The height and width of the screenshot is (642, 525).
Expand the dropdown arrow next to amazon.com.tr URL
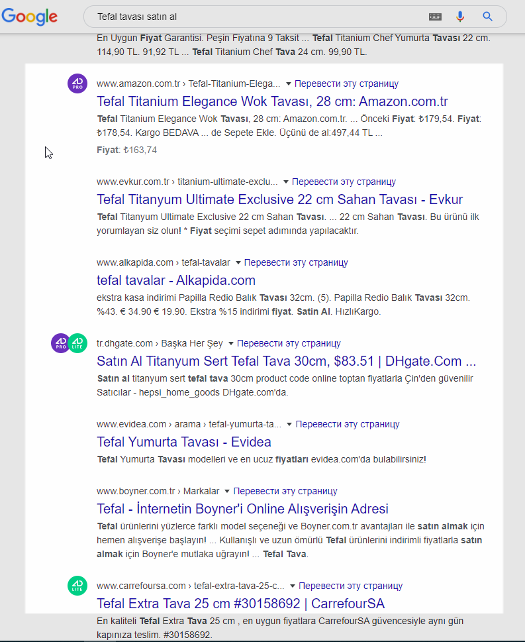click(x=288, y=84)
